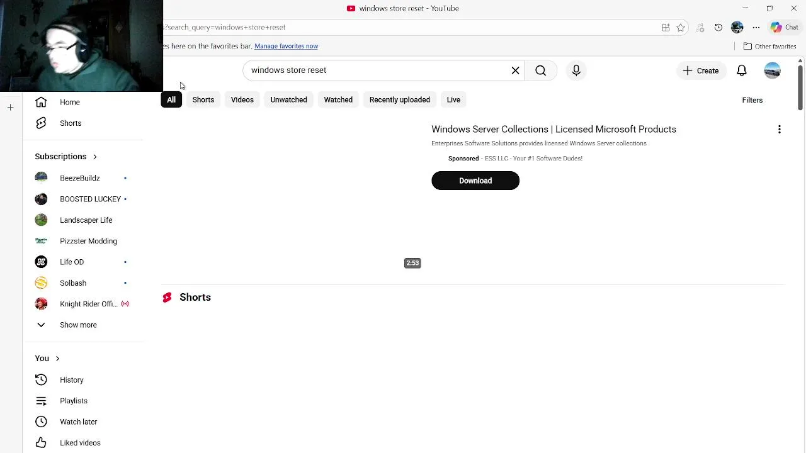The image size is (806, 453).
Task: Activate voice search microphone
Action: (576, 70)
